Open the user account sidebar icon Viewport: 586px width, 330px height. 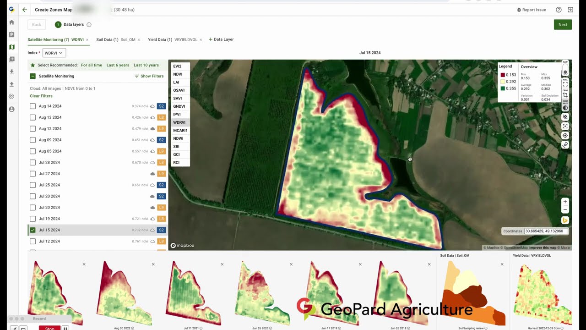click(x=11, y=109)
